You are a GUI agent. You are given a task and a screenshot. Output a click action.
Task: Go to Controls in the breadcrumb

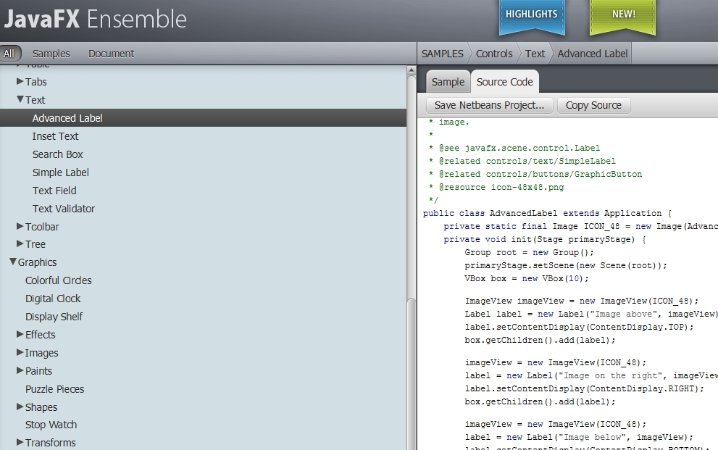[x=494, y=54]
